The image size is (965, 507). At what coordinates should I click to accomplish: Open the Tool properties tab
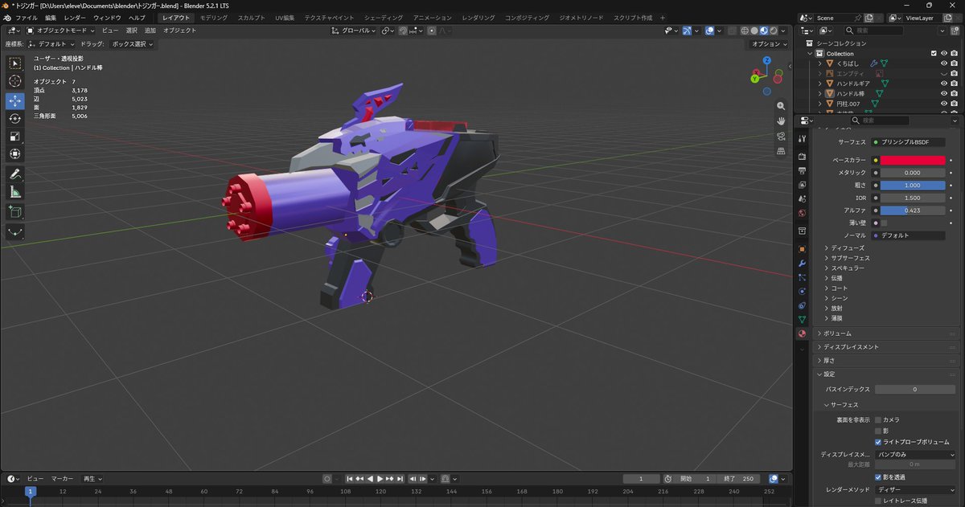[x=802, y=138]
